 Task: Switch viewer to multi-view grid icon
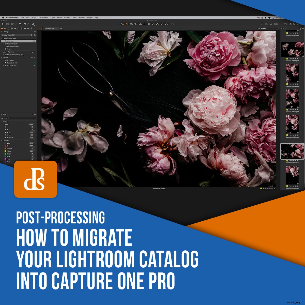click(39, 28)
